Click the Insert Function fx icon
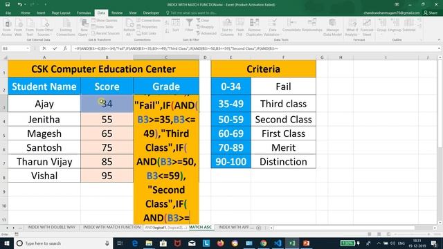Viewport: 443px width, 249px height. click(65, 48)
